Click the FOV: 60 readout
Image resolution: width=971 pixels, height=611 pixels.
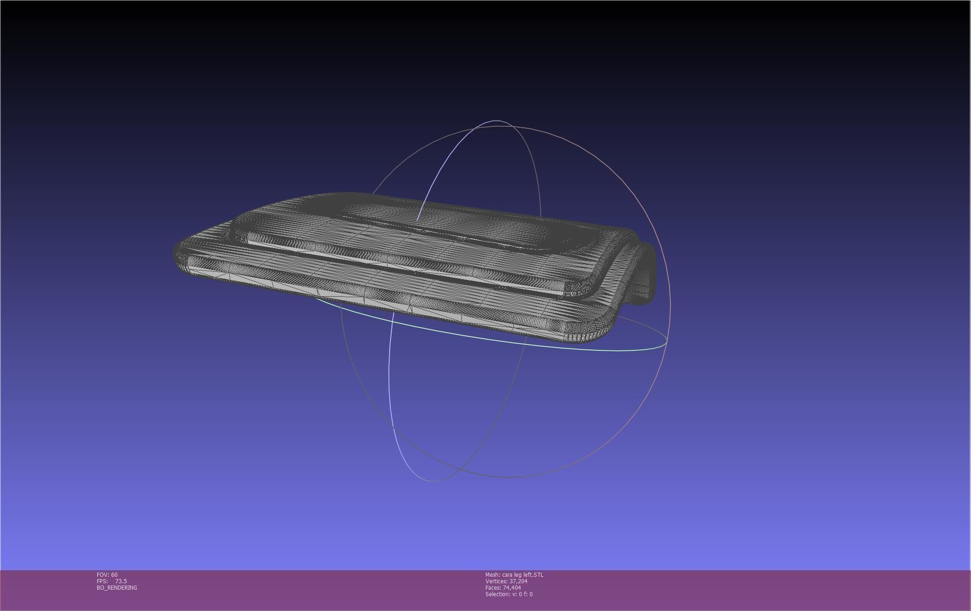click(x=107, y=574)
